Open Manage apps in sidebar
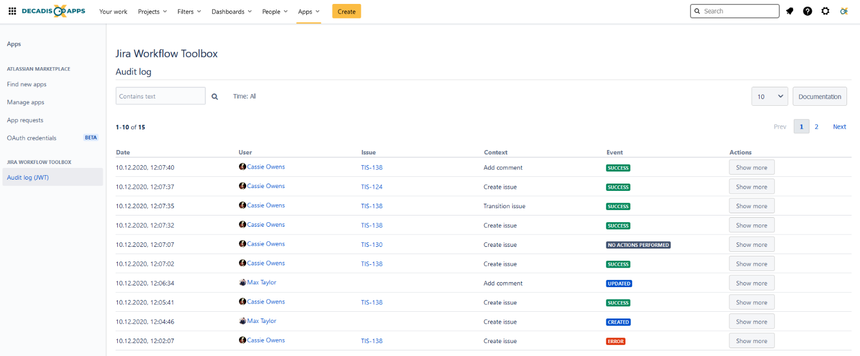This screenshot has height=356, width=860. (x=26, y=102)
